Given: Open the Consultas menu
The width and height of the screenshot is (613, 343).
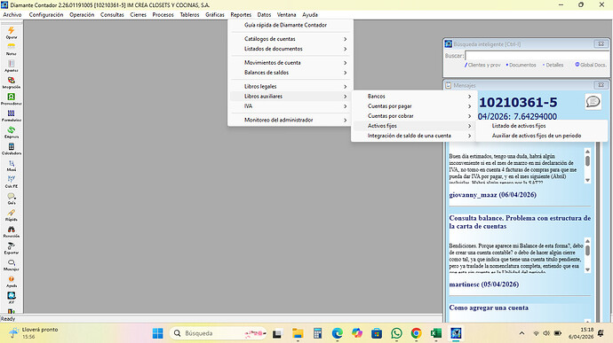Looking at the screenshot, I should coord(112,15).
